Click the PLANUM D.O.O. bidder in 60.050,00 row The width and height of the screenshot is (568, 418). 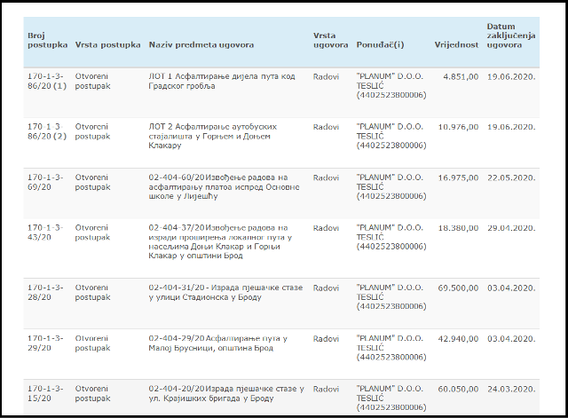(391, 398)
